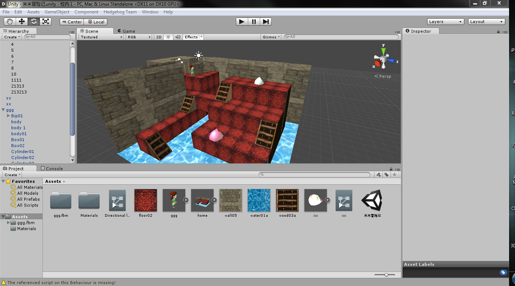
Task: Open the Create dropdown in Hierarchy panel
Action: point(12,37)
